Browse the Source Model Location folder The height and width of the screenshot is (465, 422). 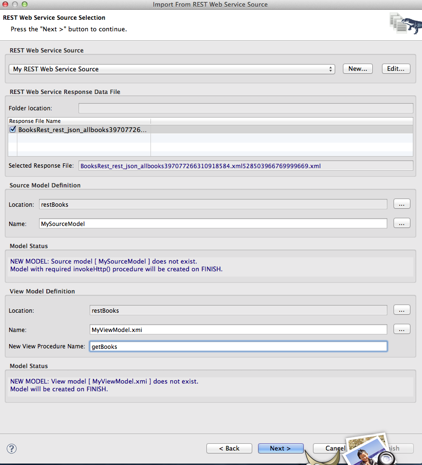coord(402,204)
